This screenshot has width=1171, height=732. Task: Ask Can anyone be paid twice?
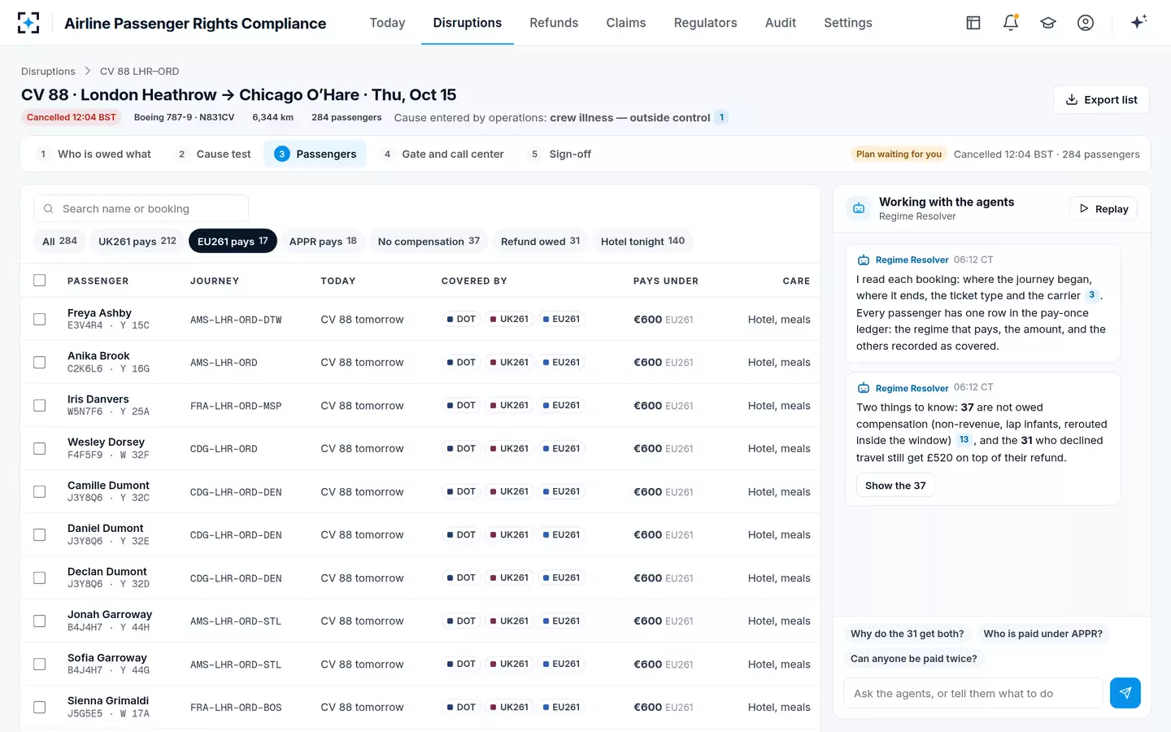coord(914,659)
